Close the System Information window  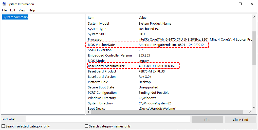[x=252, y=4]
